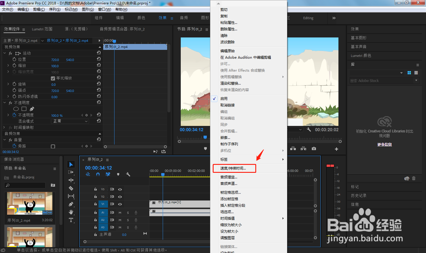The height and width of the screenshot is (253, 426).
Task: Add a marker in the timeline panel
Action: pyautogui.click(x=118, y=174)
